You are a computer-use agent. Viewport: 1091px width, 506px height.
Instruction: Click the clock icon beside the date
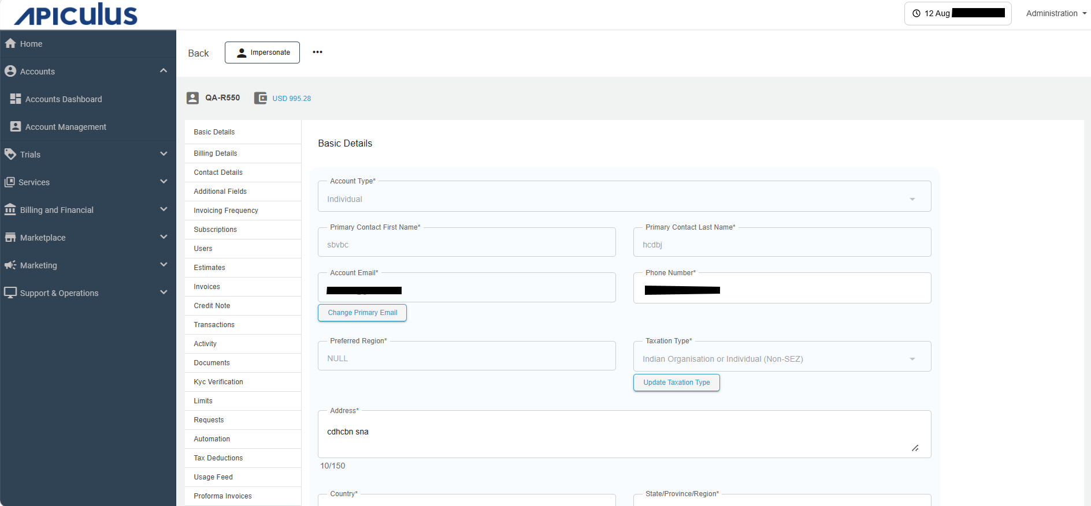click(916, 13)
